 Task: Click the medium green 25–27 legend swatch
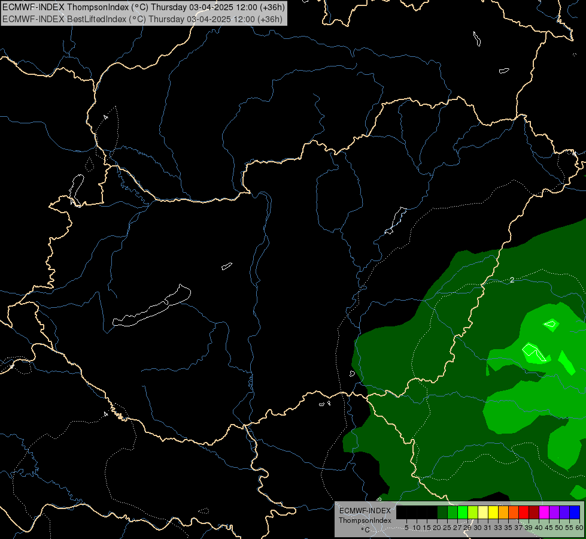point(453,512)
